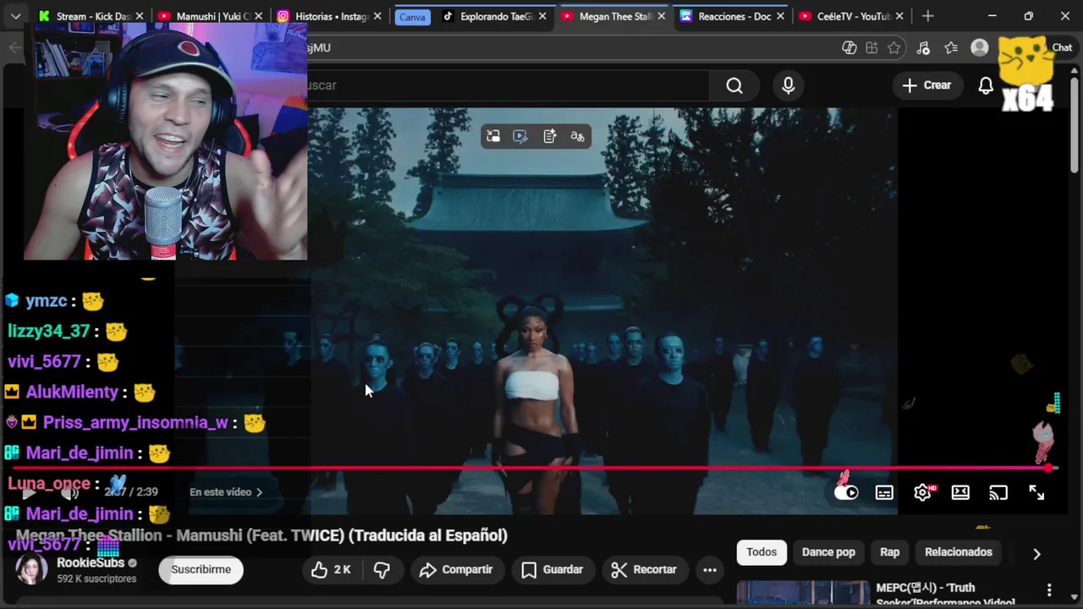
Task: Click the RookieSubs channel avatar
Action: click(31, 569)
